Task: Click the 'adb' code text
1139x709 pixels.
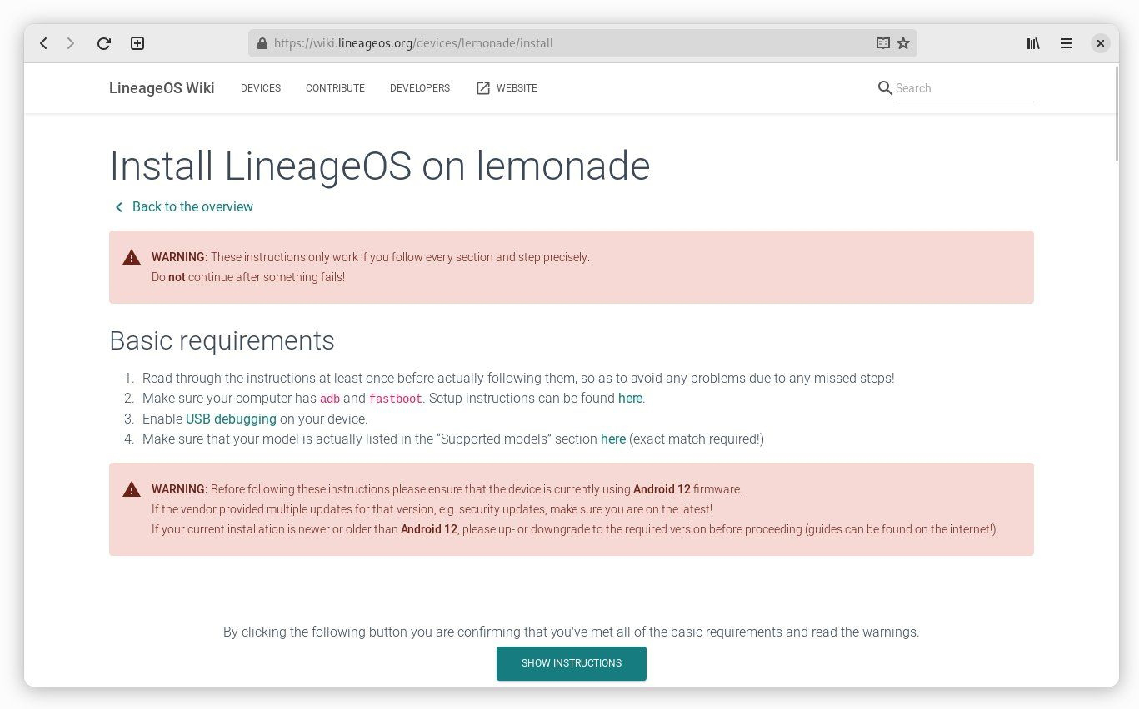Action: click(x=330, y=399)
